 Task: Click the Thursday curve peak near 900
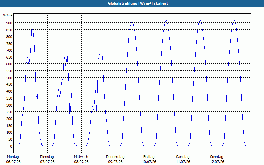tap(132, 21)
